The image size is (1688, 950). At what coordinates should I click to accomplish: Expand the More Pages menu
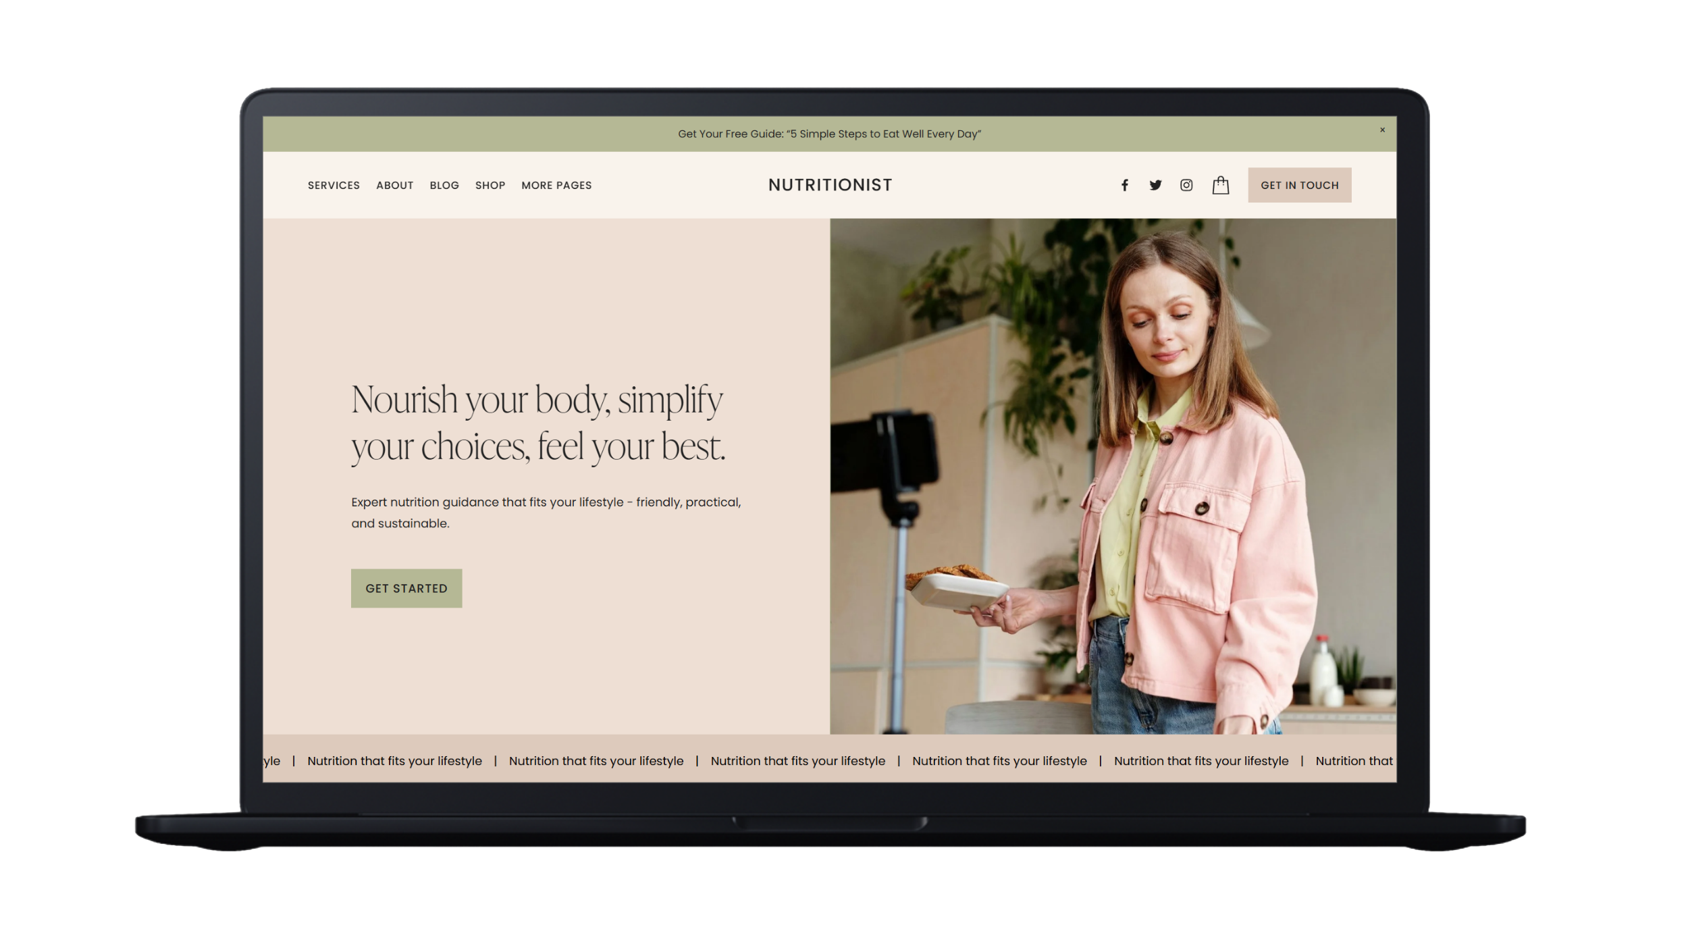pyautogui.click(x=556, y=185)
